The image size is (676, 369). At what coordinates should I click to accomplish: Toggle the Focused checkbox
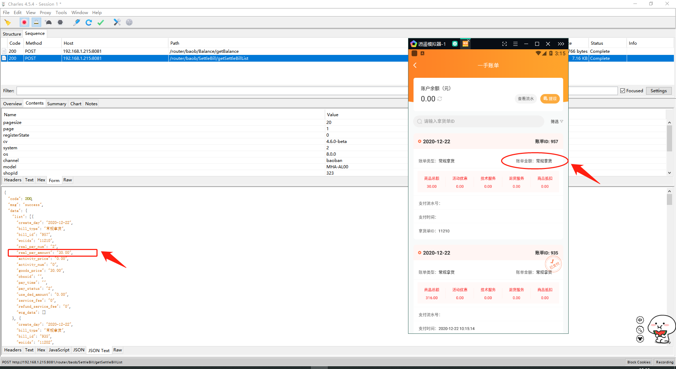coord(623,91)
